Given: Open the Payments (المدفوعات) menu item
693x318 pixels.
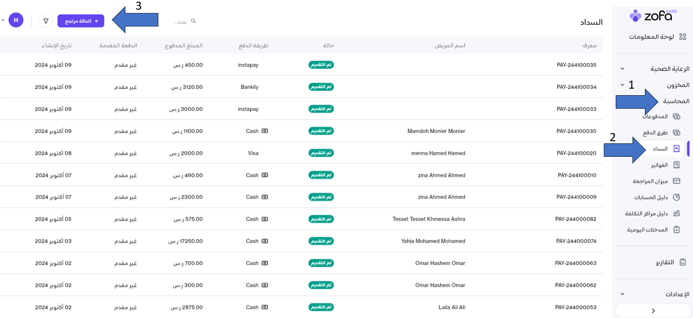Looking at the screenshot, I should (x=655, y=116).
